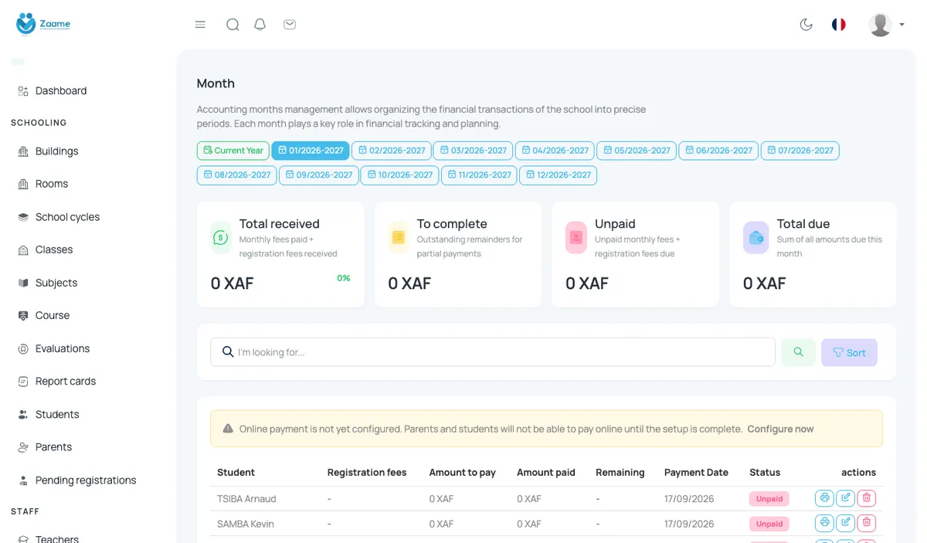Print TSIBA Arnaud's payment row
This screenshot has width=927, height=543.
[824, 498]
